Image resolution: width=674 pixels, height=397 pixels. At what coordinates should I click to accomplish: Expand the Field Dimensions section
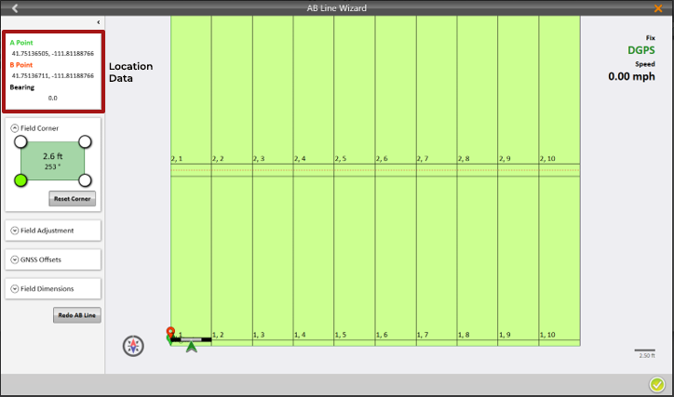[x=15, y=289]
